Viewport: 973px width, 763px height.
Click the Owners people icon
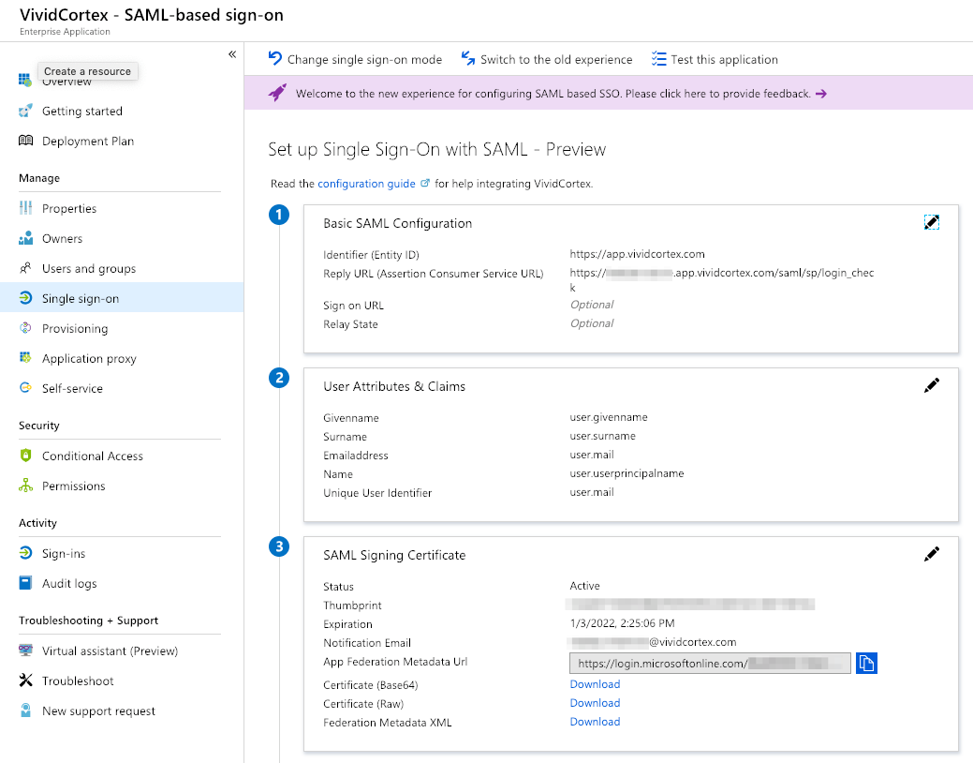(x=25, y=238)
